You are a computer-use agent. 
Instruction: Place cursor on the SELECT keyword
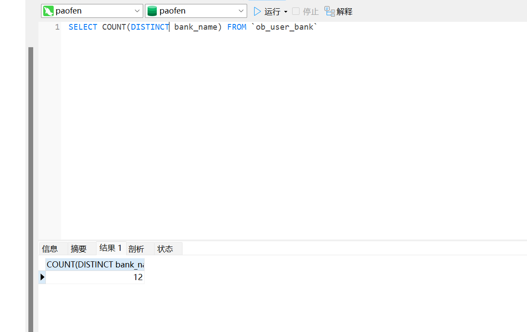pyautogui.click(x=83, y=27)
